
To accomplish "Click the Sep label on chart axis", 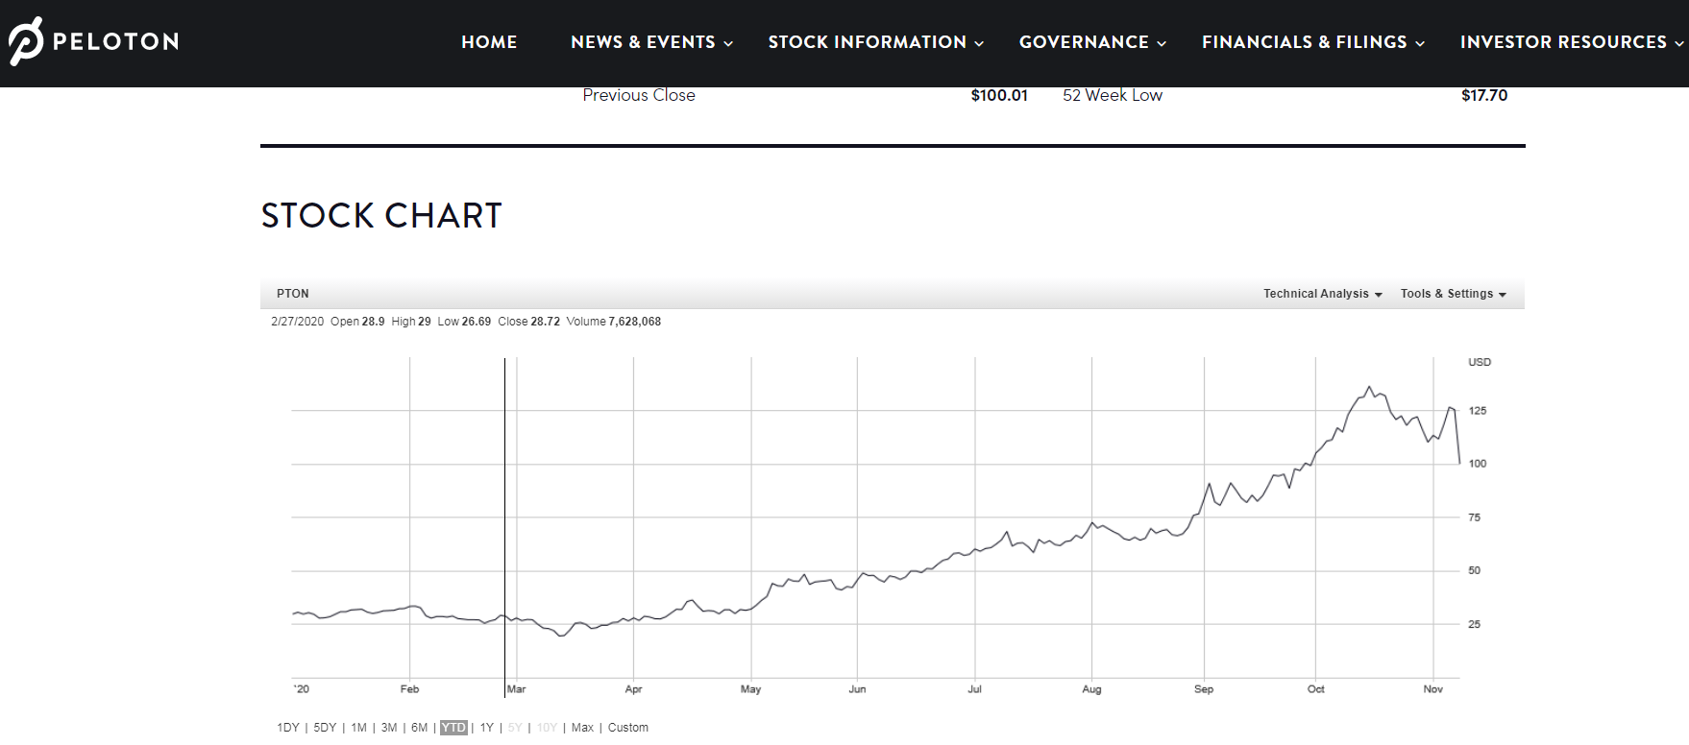I will [1204, 689].
